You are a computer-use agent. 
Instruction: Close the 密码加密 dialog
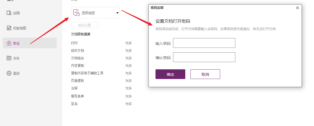pos(298,8)
